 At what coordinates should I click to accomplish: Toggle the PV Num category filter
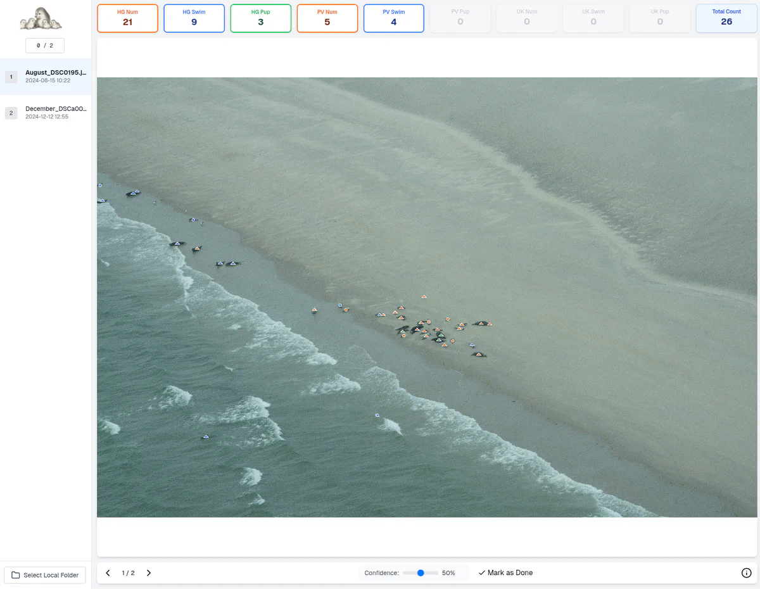[327, 18]
